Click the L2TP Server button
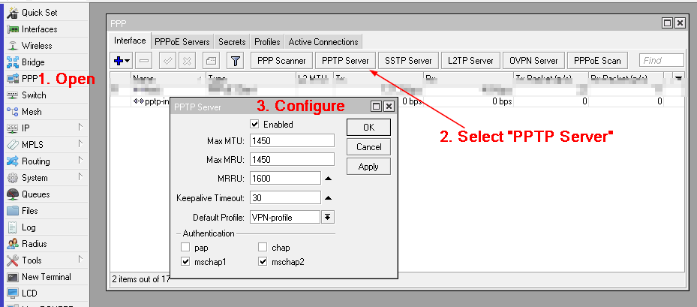This screenshot has height=307, width=697. click(x=470, y=61)
